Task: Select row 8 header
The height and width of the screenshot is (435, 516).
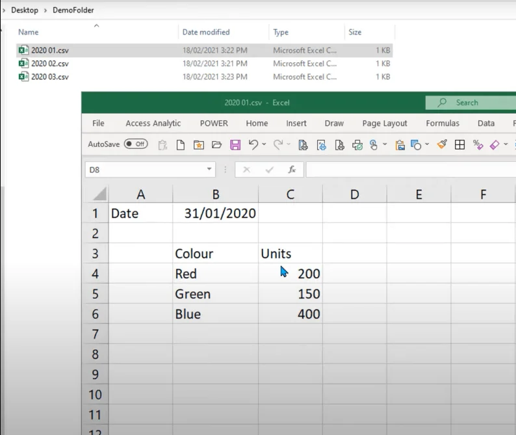Action: (95, 354)
